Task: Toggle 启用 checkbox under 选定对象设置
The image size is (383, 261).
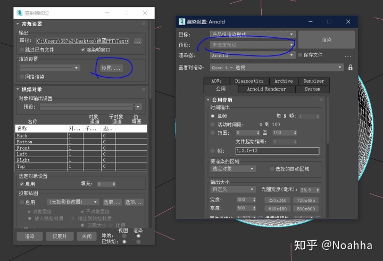Action: (x=22, y=184)
